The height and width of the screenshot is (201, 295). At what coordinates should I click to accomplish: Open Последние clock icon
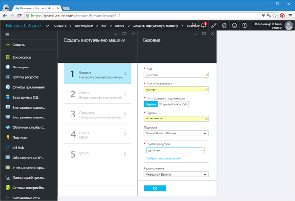[x=8, y=67]
